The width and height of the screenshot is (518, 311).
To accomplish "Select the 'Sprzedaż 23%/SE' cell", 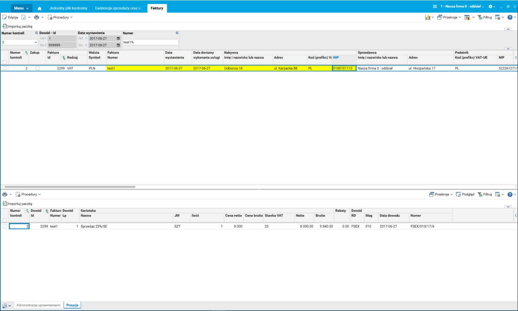I will coord(126,226).
